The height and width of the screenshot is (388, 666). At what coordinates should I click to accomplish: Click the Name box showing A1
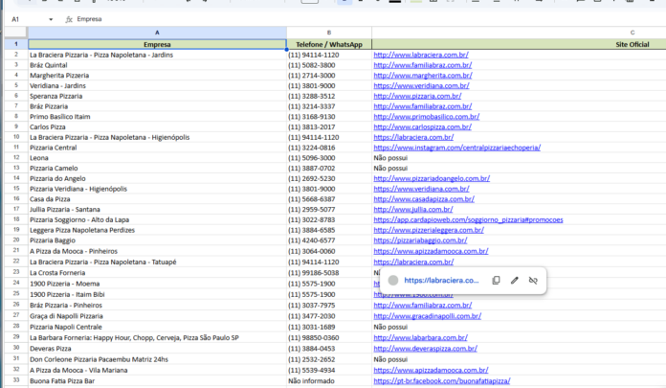(24, 19)
